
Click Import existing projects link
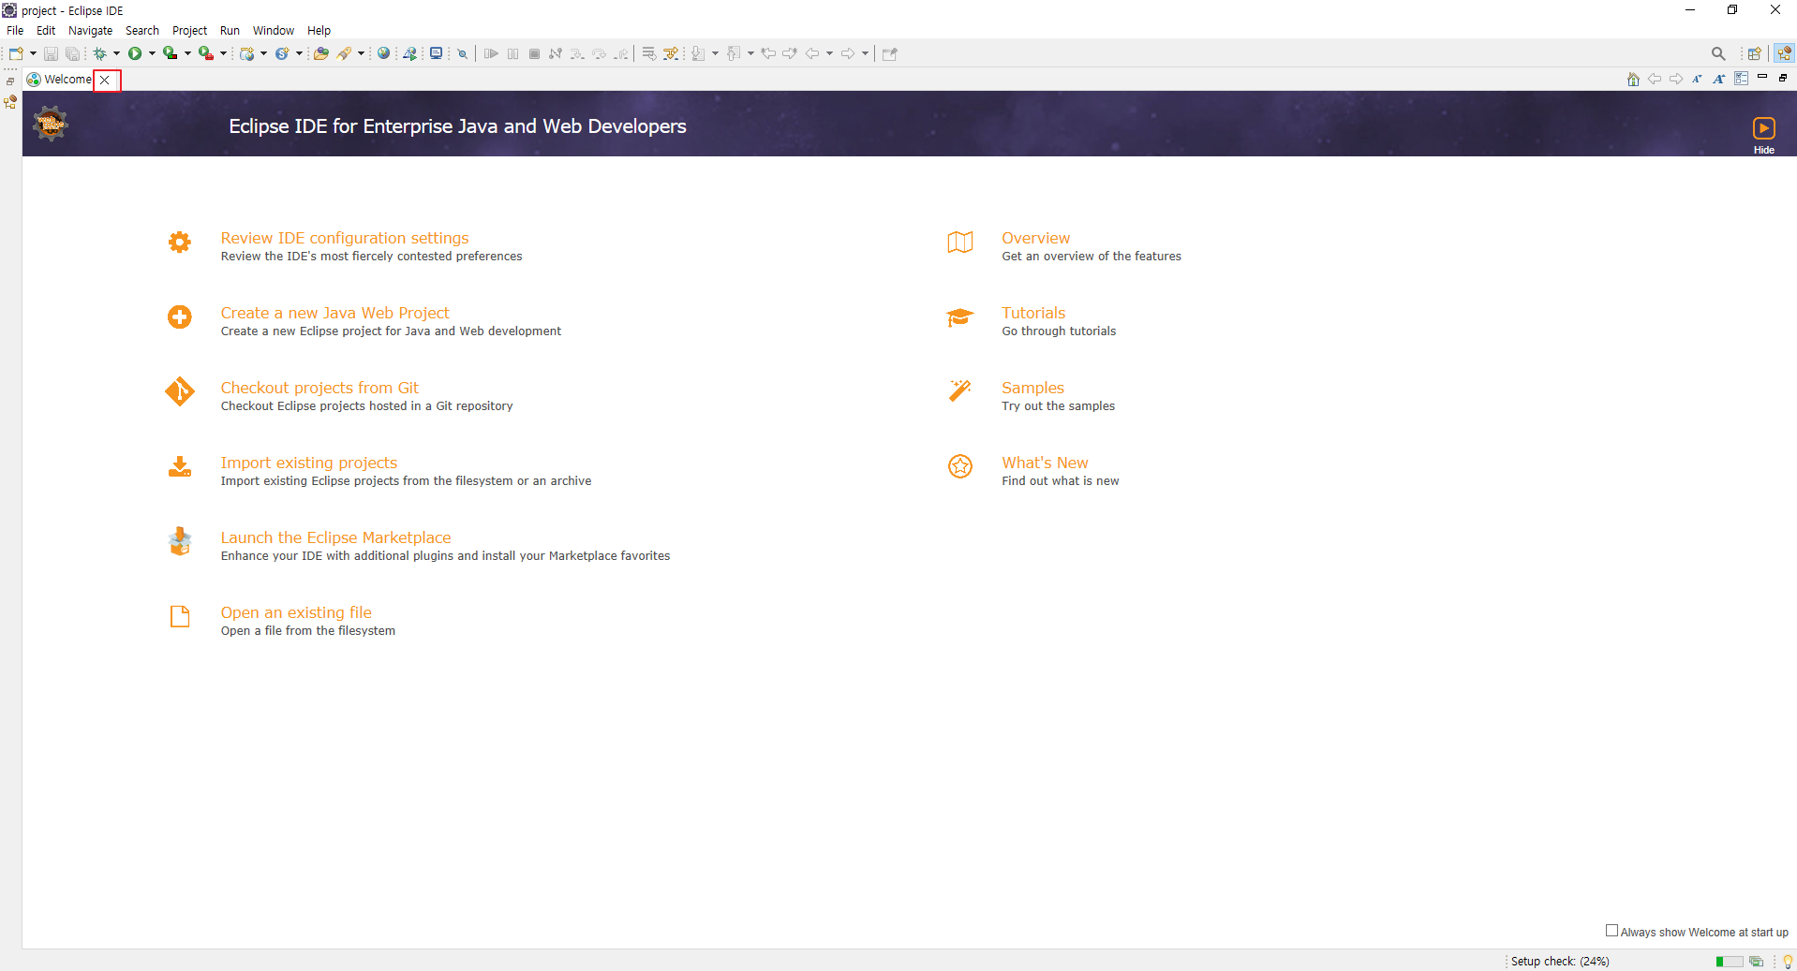[309, 463]
